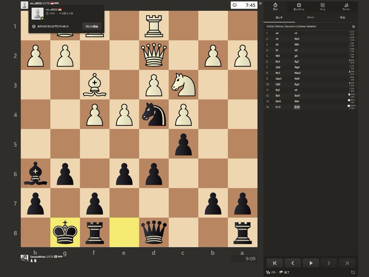Select move 12. Rd1 in move list
Screen dimensions: 369x277
(278, 96)
